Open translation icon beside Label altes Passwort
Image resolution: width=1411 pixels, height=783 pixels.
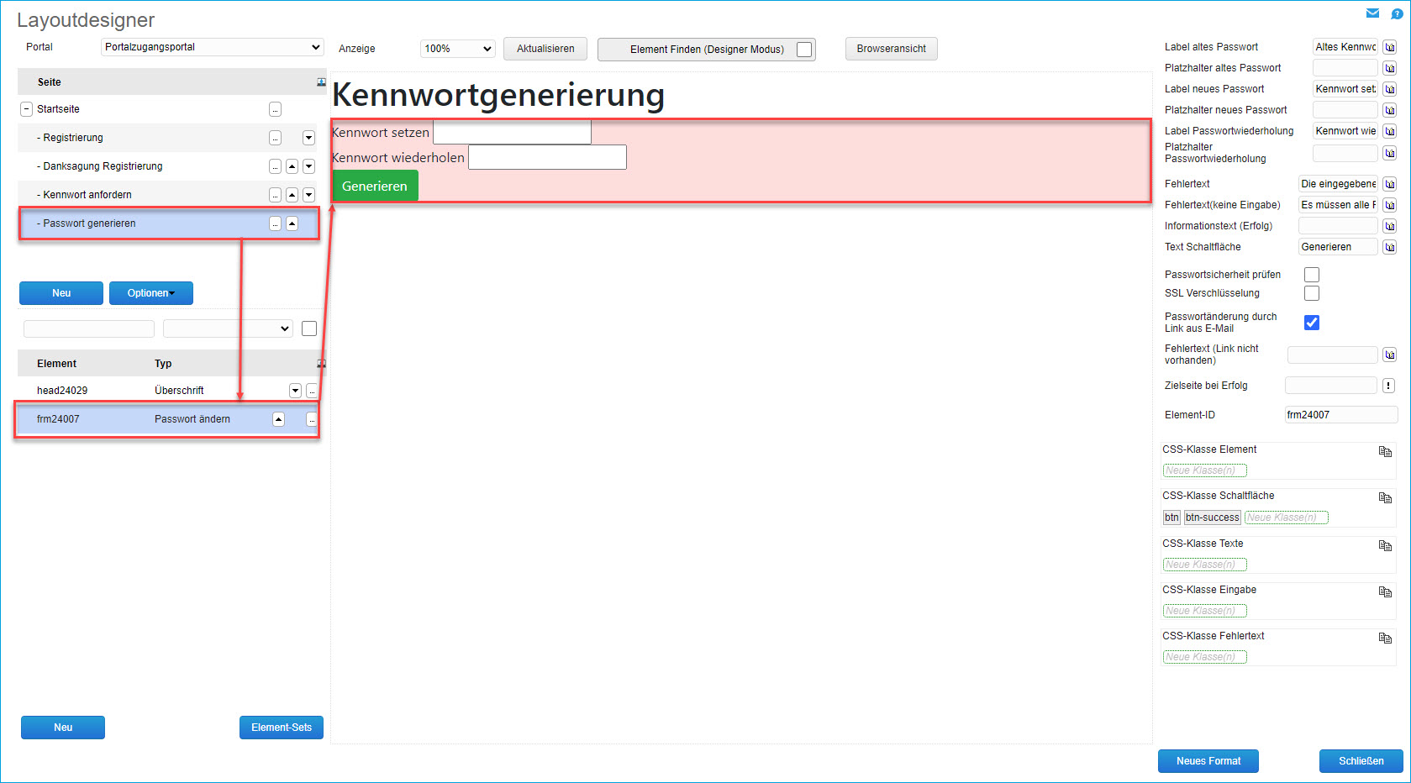pyautogui.click(x=1390, y=47)
